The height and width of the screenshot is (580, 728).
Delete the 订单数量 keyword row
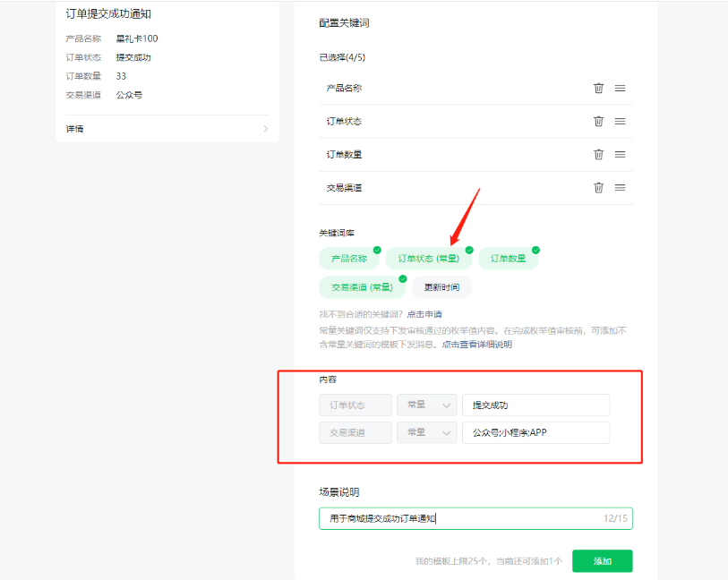pos(598,154)
